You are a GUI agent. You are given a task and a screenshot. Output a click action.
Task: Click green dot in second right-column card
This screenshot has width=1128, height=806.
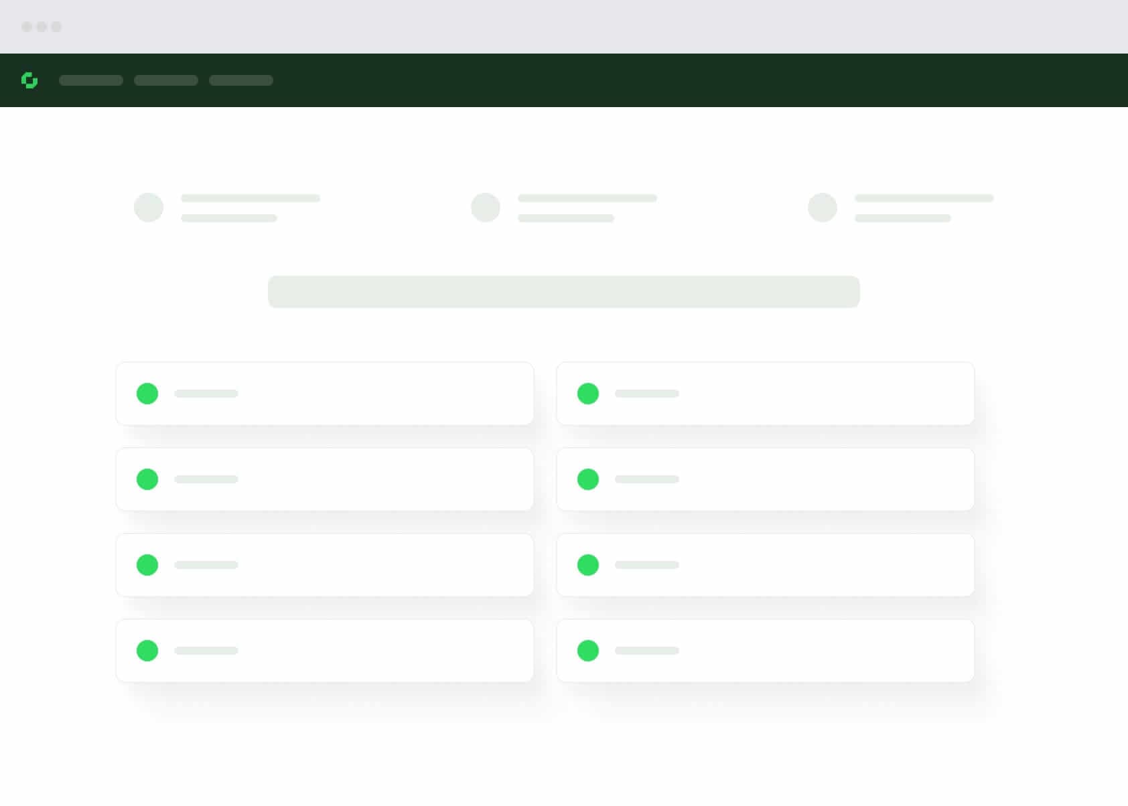588,479
